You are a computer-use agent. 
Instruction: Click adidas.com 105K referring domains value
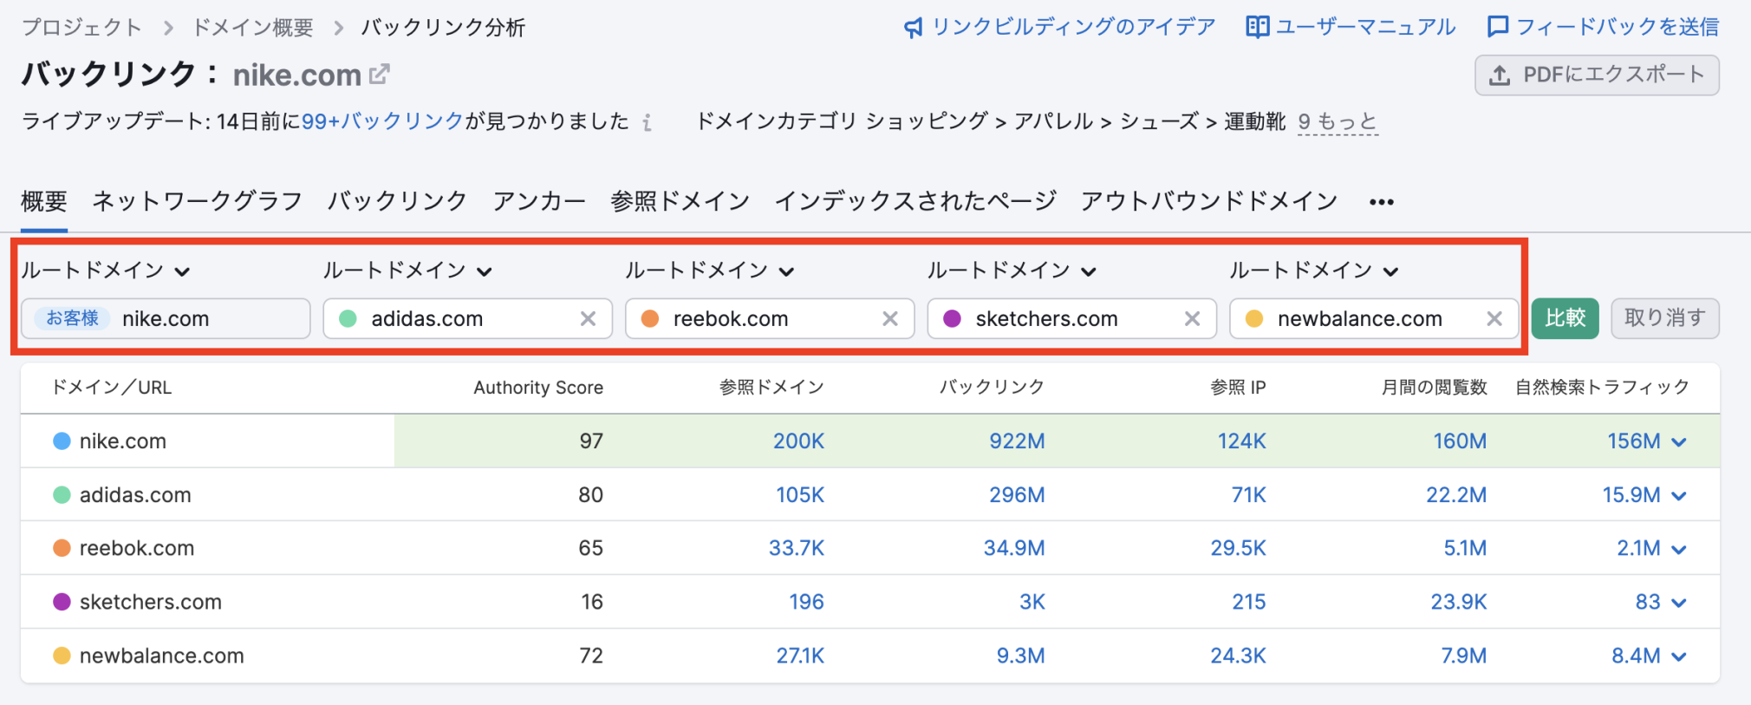tap(799, 495)
